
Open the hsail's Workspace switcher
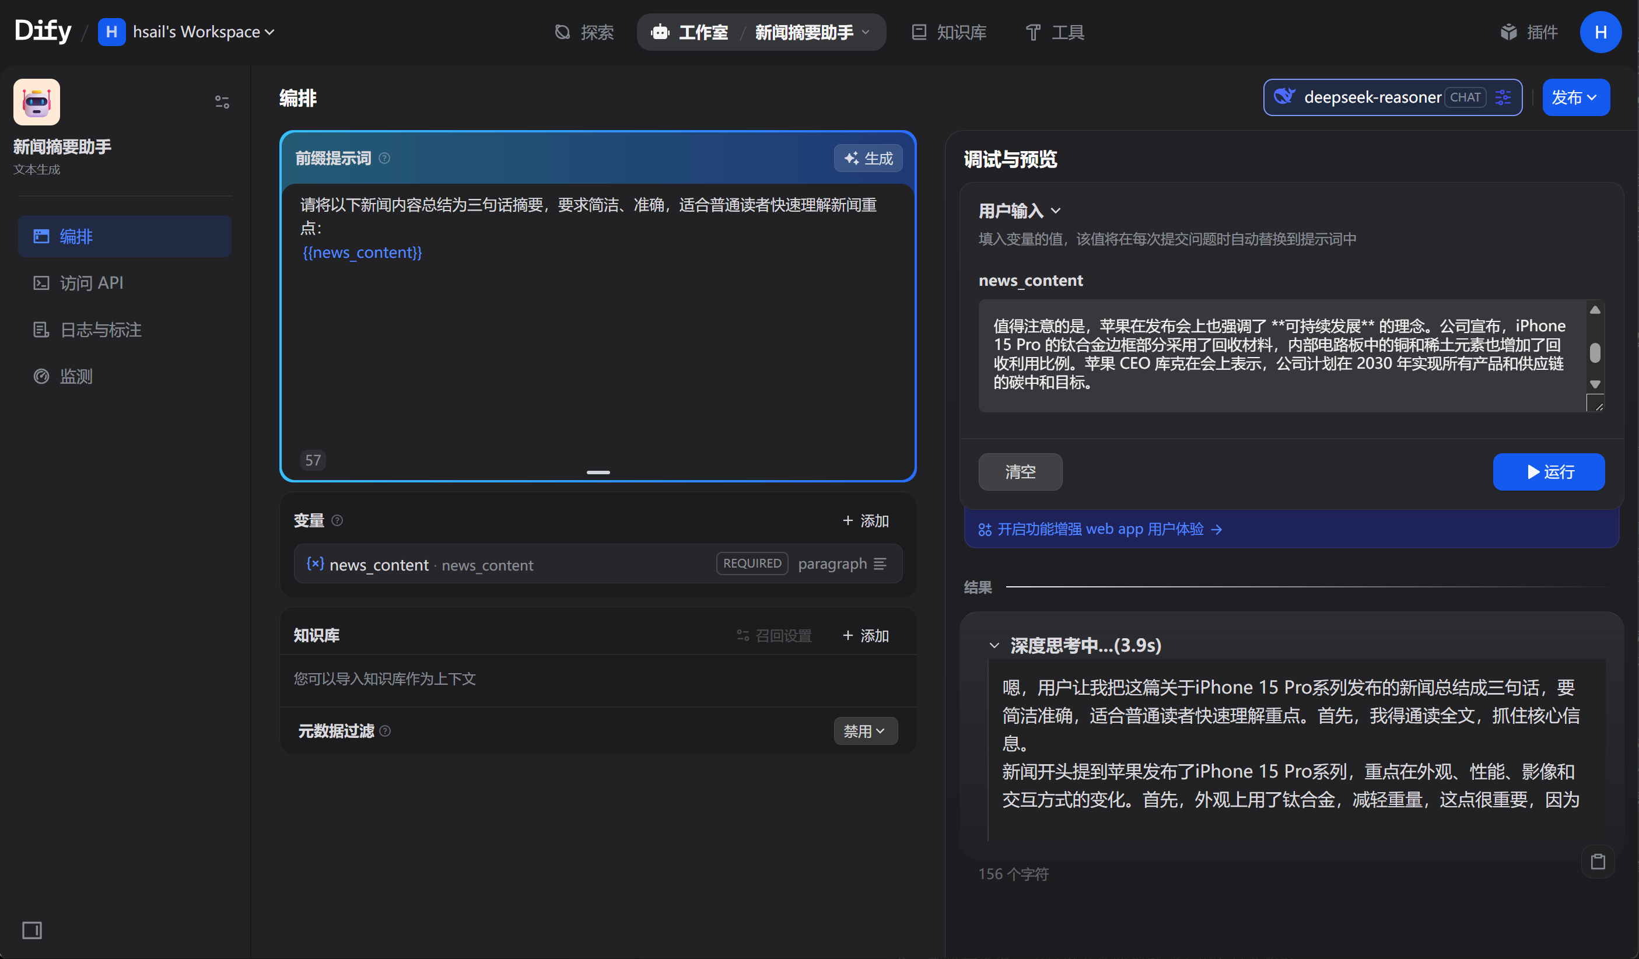(187, 32)
